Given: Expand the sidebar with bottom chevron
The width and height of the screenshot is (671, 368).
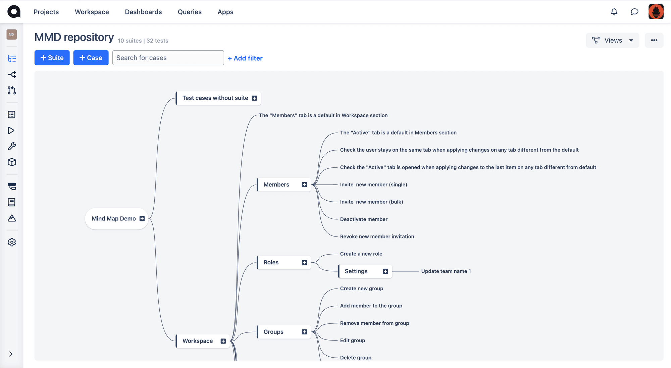Looking at the screenshot, I should 11,354.
